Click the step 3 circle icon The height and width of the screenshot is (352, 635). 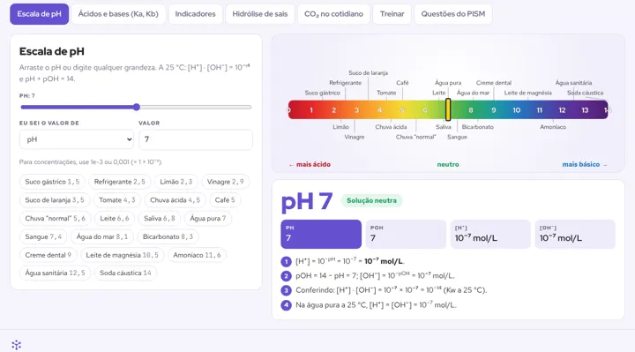point(287,290)
